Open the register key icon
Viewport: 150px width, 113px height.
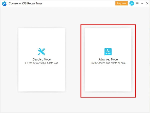tap(132, 3)
